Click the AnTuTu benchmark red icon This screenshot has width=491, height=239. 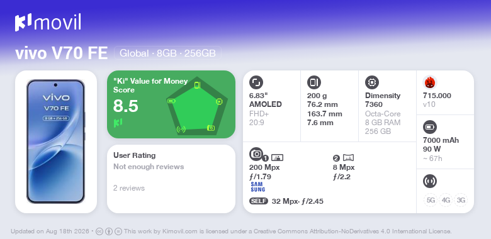coord(429,82)
